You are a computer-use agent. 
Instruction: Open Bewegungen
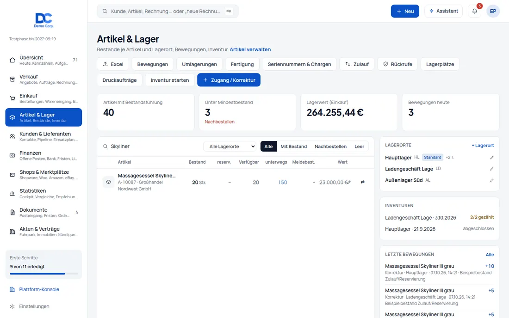click(x=153, y=64)
